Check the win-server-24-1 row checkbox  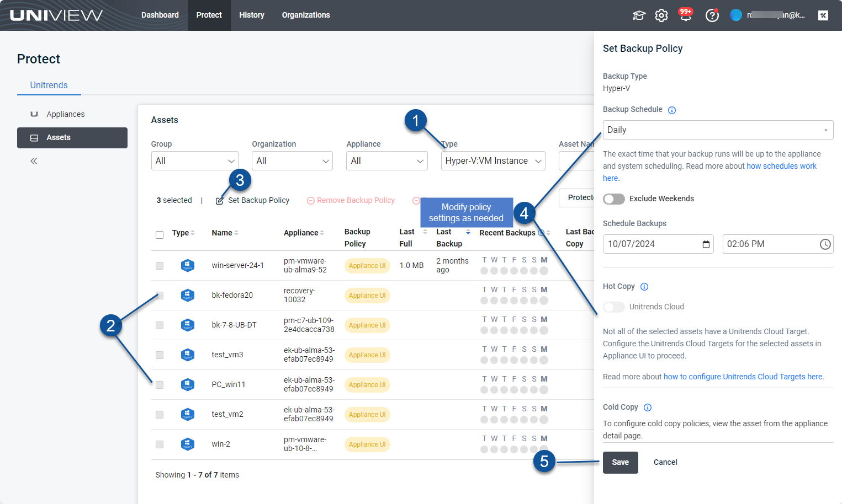click(x=160, y=266)
